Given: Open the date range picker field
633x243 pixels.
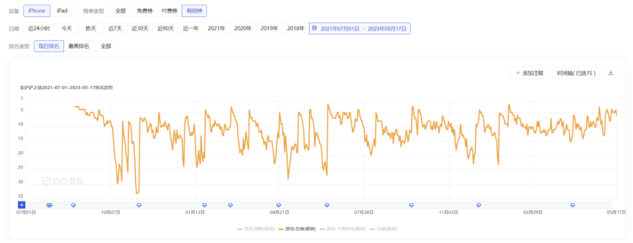Looking at the screenshot, I should coord(360,28).
